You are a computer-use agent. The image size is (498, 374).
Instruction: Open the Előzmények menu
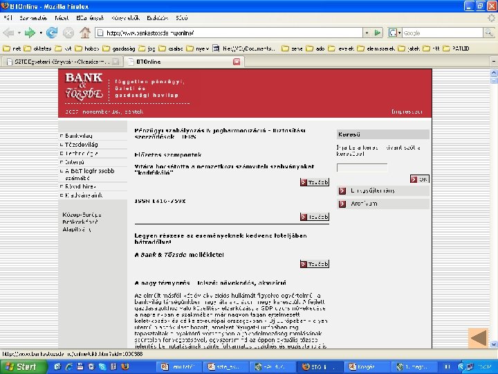90,18
